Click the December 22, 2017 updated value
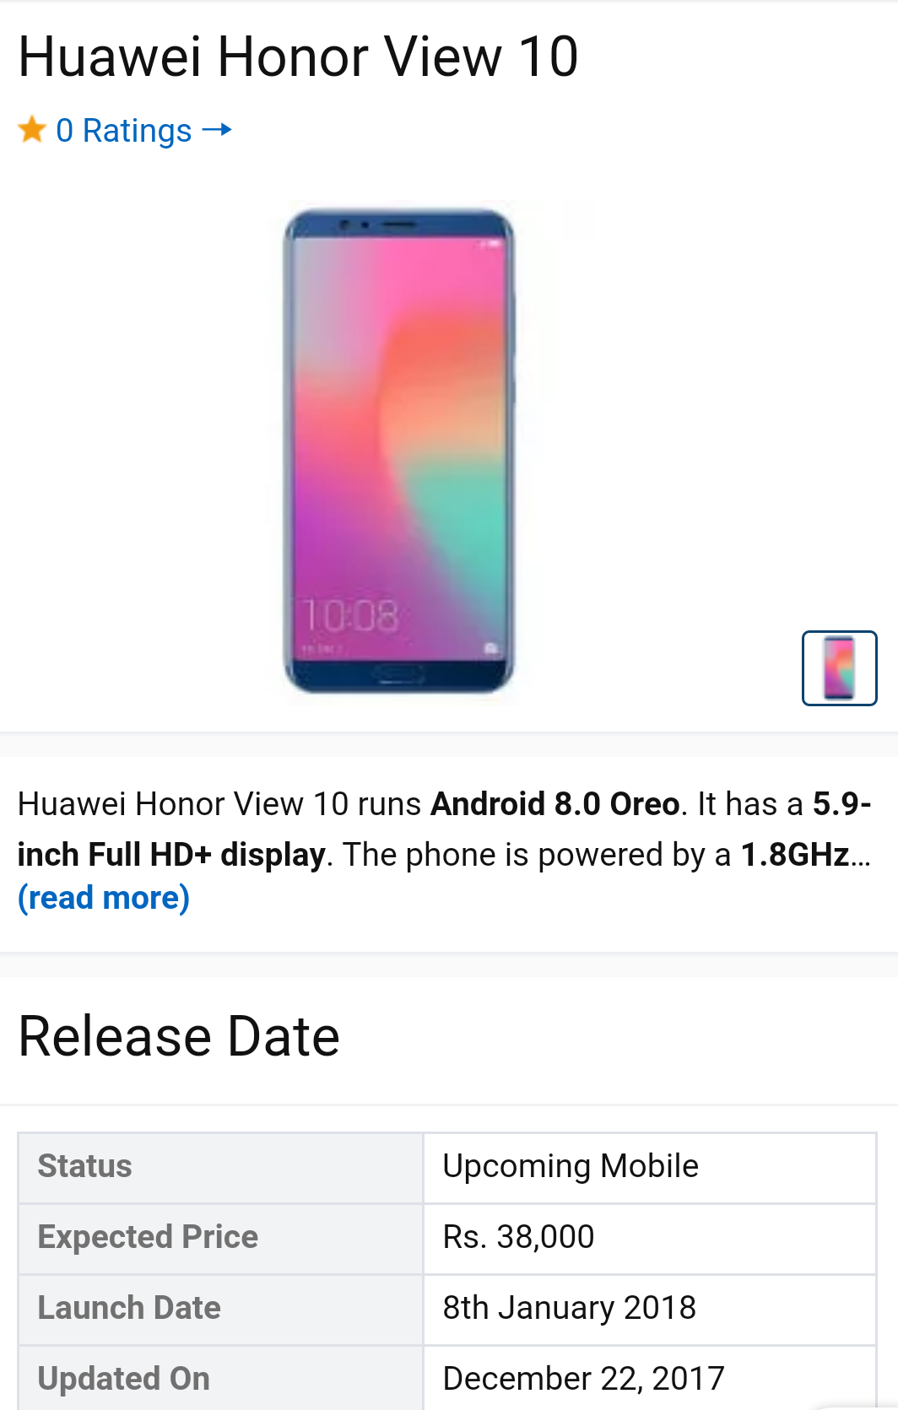Screen dimensions: 898x1410 (x=583, y=1379)
